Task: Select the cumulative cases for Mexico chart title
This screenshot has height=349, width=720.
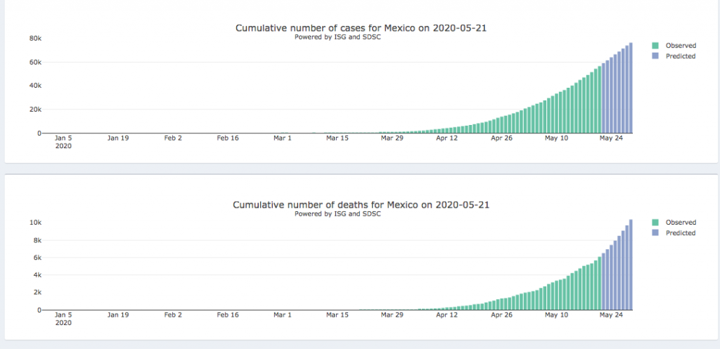Action: [x=360, y=28]
